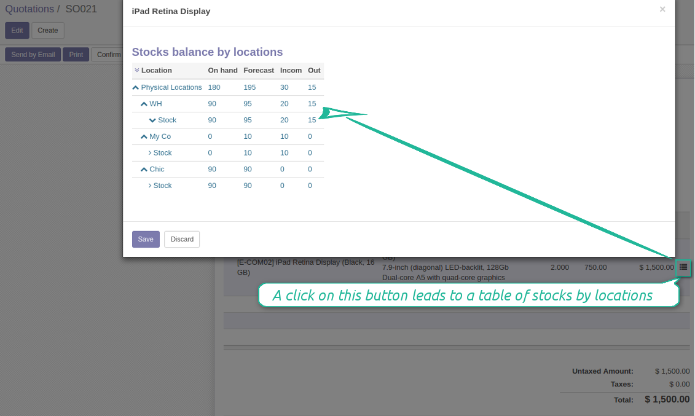The height and width of the screenshot is (416, 695).
Task: Click order line product E-COM02 iPad Retina
Action: point(306,267)
